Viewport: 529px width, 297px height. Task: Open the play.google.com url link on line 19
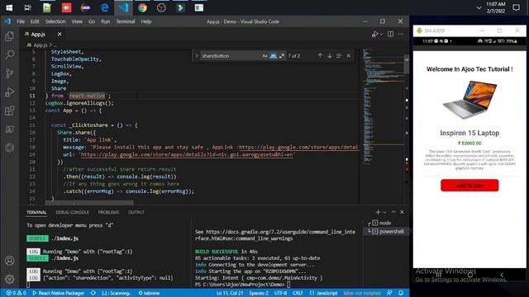(x=187, y=154)
